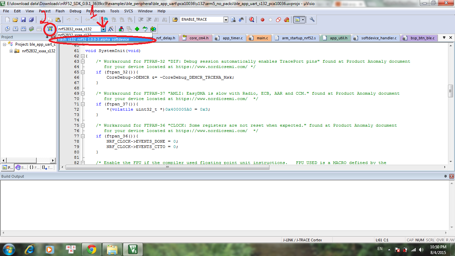Save the current file with floppy icon
Viewport: 455px width, 256px height.
(x=23, y=20)
